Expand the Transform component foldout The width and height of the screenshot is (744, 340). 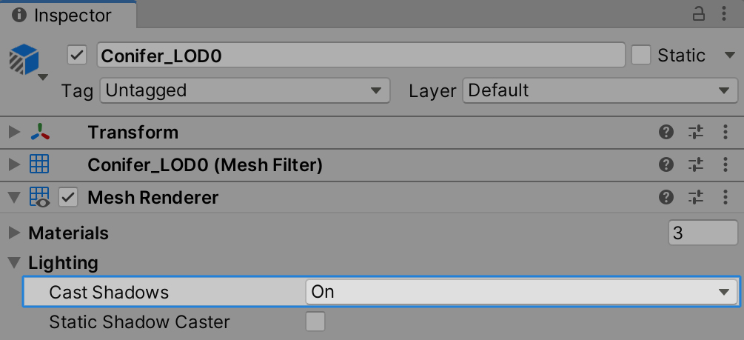point(13,133)
